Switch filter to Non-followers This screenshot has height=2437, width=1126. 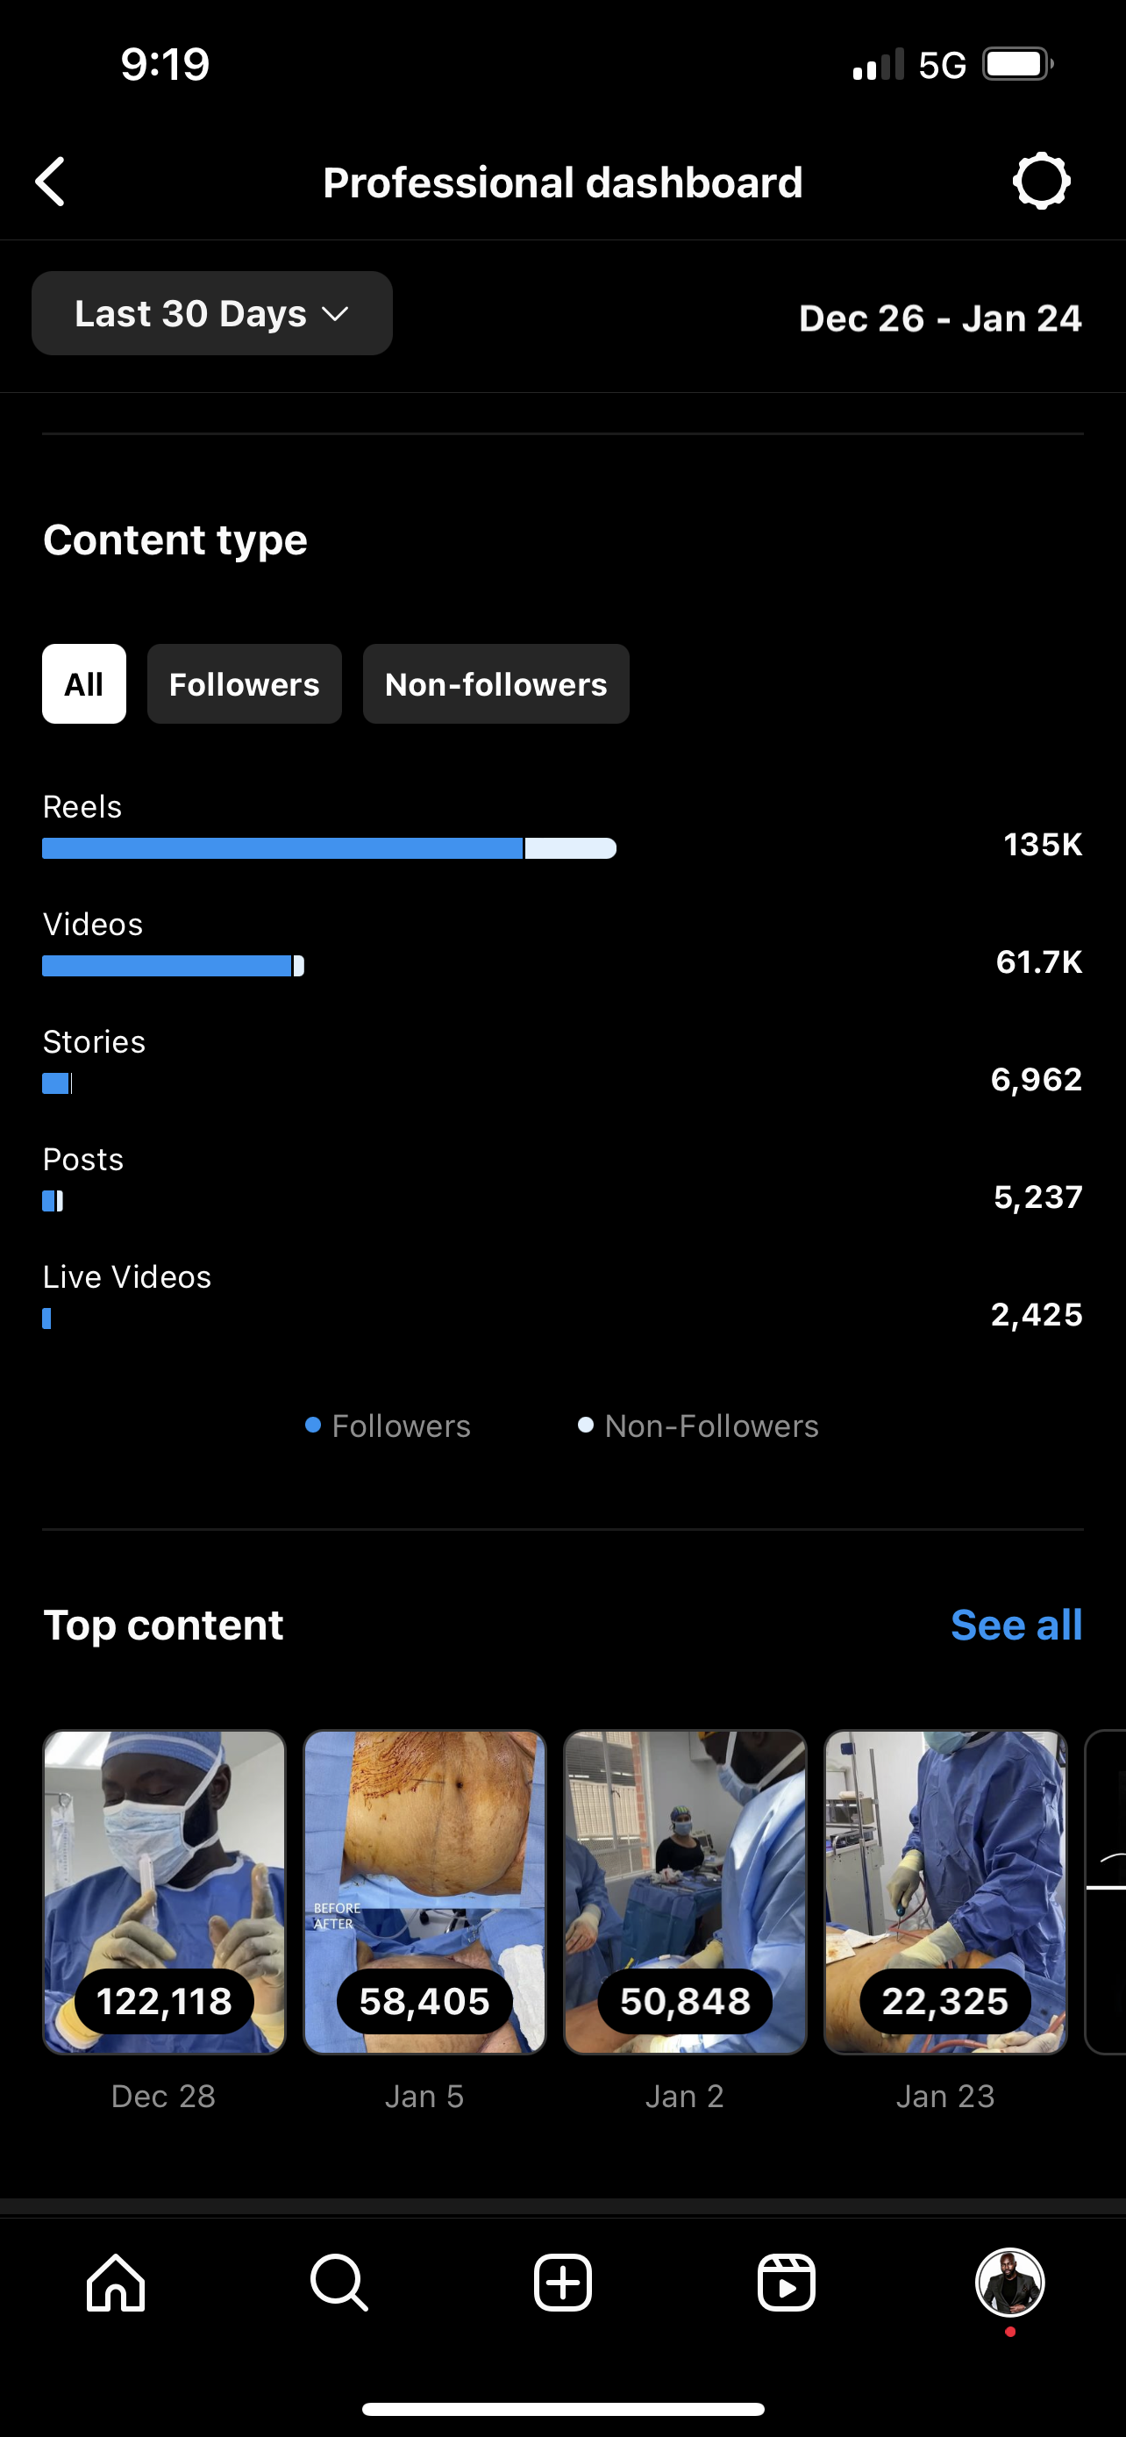(x=495, y=684)
